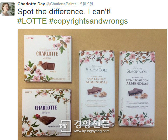Image resolution: width=168 pixels, height=140 pixels.
Task: Click the red LOTTE logo on top box
Action: pyautogui.click(x=30, y=38)
